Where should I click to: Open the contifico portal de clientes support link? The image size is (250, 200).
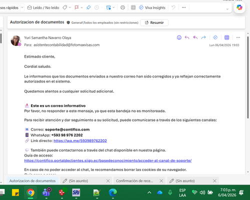[x=108, y=160]
